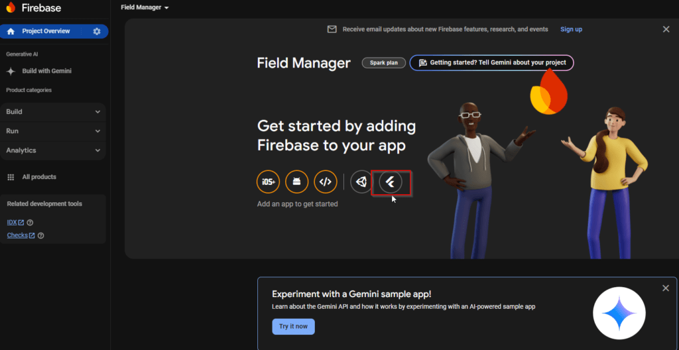Viewport: 679px width, 350px height.
Task: Click the Build with Gemini sparkle icon
Action: 11,71
